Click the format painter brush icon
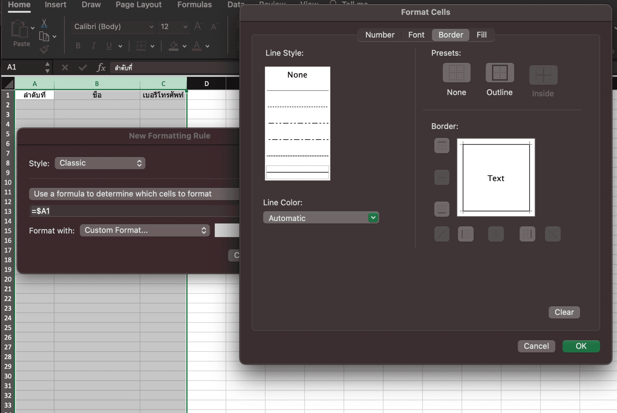The width and height of the screenshot is (617, 413). pyautogui.click(x=44, y=49)
